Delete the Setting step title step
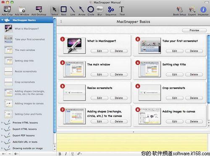The image size is (210, 156). [x=194, y=74]
